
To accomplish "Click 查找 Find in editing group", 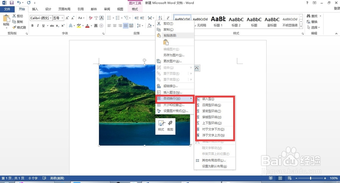I will point(312,16).
